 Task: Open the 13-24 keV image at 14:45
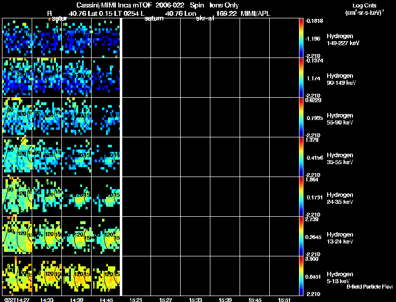(106, 236)
